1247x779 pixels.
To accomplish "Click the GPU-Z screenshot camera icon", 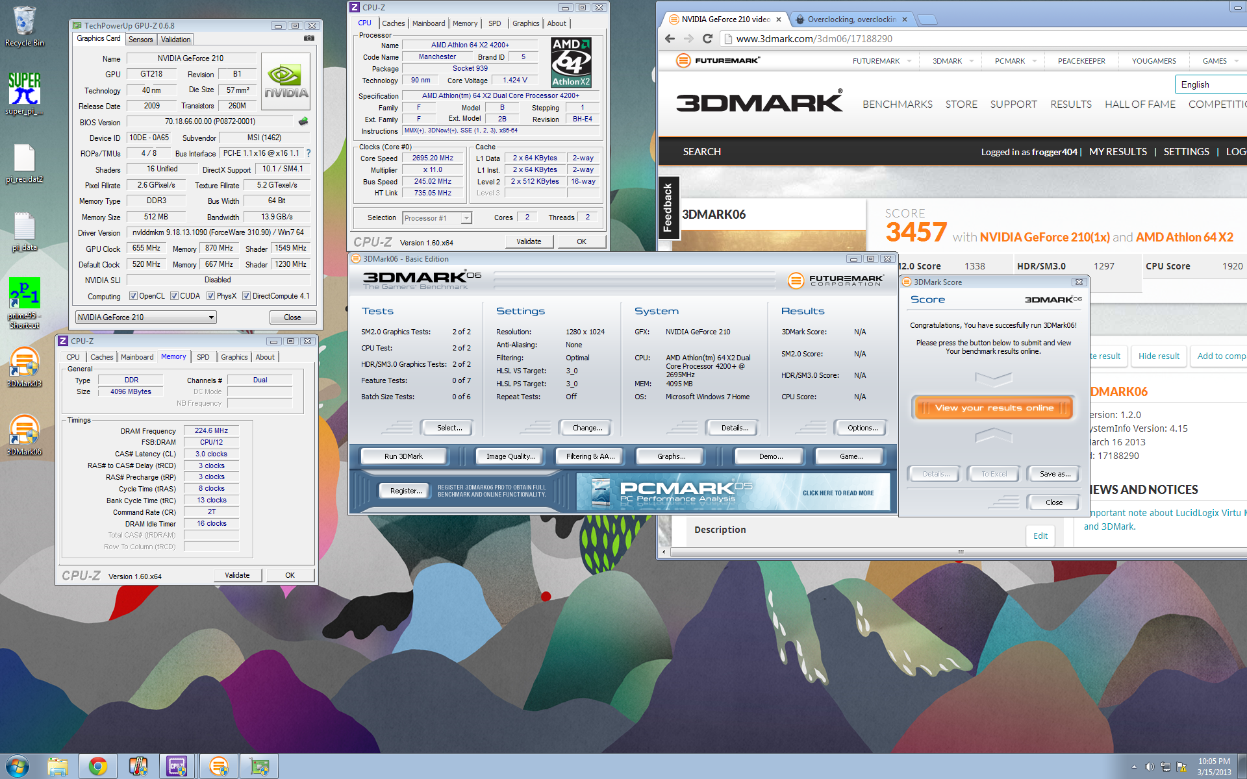I will (x=309, y=38).
